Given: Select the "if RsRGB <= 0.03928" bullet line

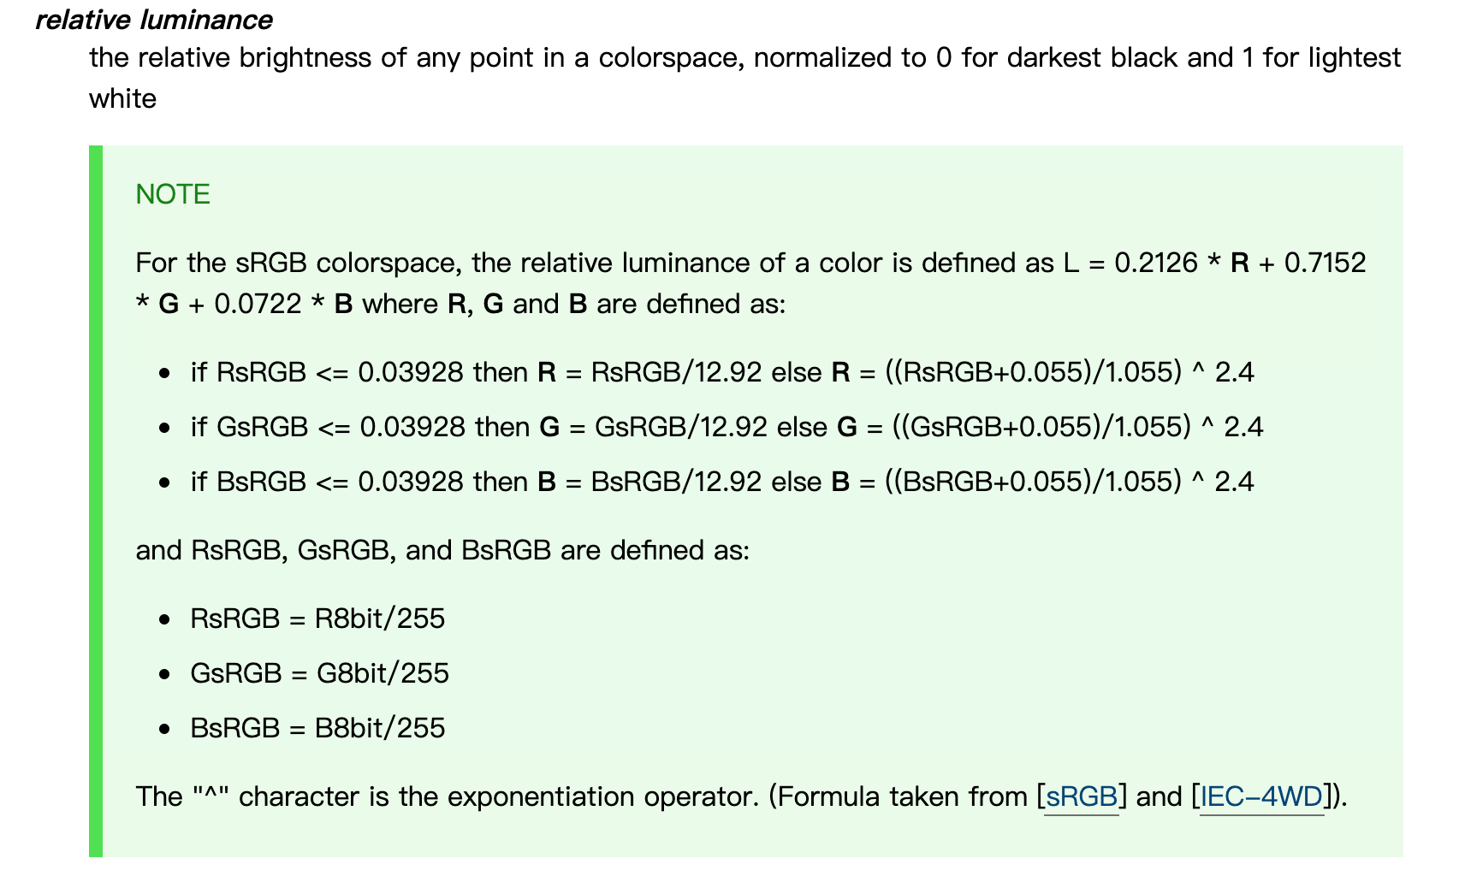Looking at the screenshot, I should point(722,372).
